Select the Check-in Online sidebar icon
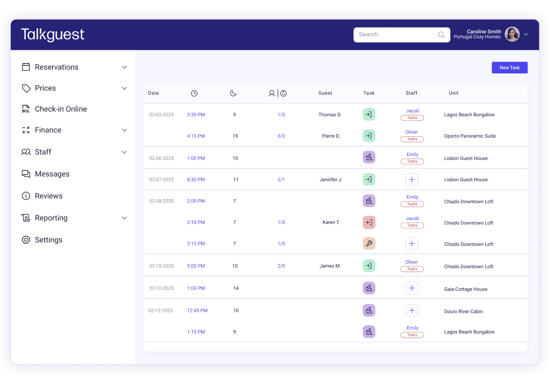Viewport: 549px width, 383px height. tap(26, 109)
